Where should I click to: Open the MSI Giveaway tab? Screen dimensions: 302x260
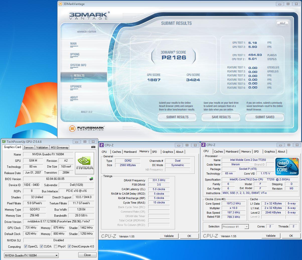pyautogui.click(x=60, y=148)
